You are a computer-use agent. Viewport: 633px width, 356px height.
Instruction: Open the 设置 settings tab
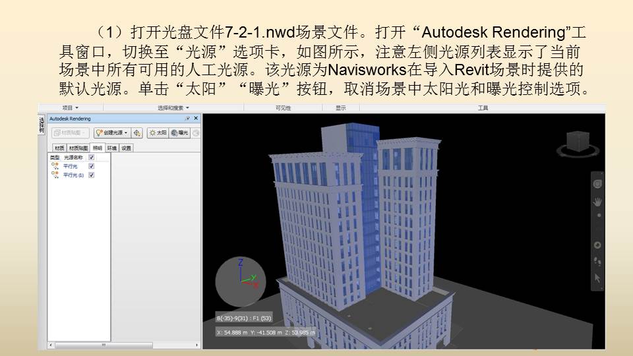click(127, 148)
